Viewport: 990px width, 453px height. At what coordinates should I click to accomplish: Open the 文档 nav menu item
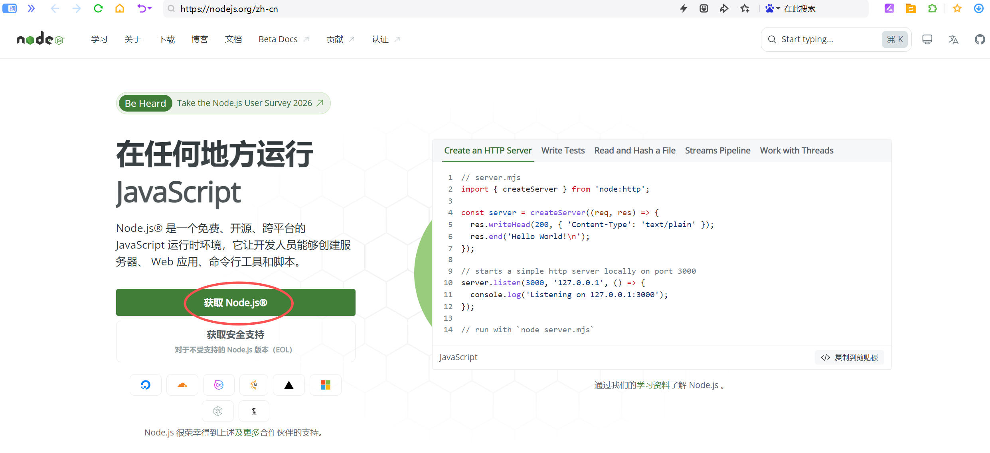tap(233, 39)
